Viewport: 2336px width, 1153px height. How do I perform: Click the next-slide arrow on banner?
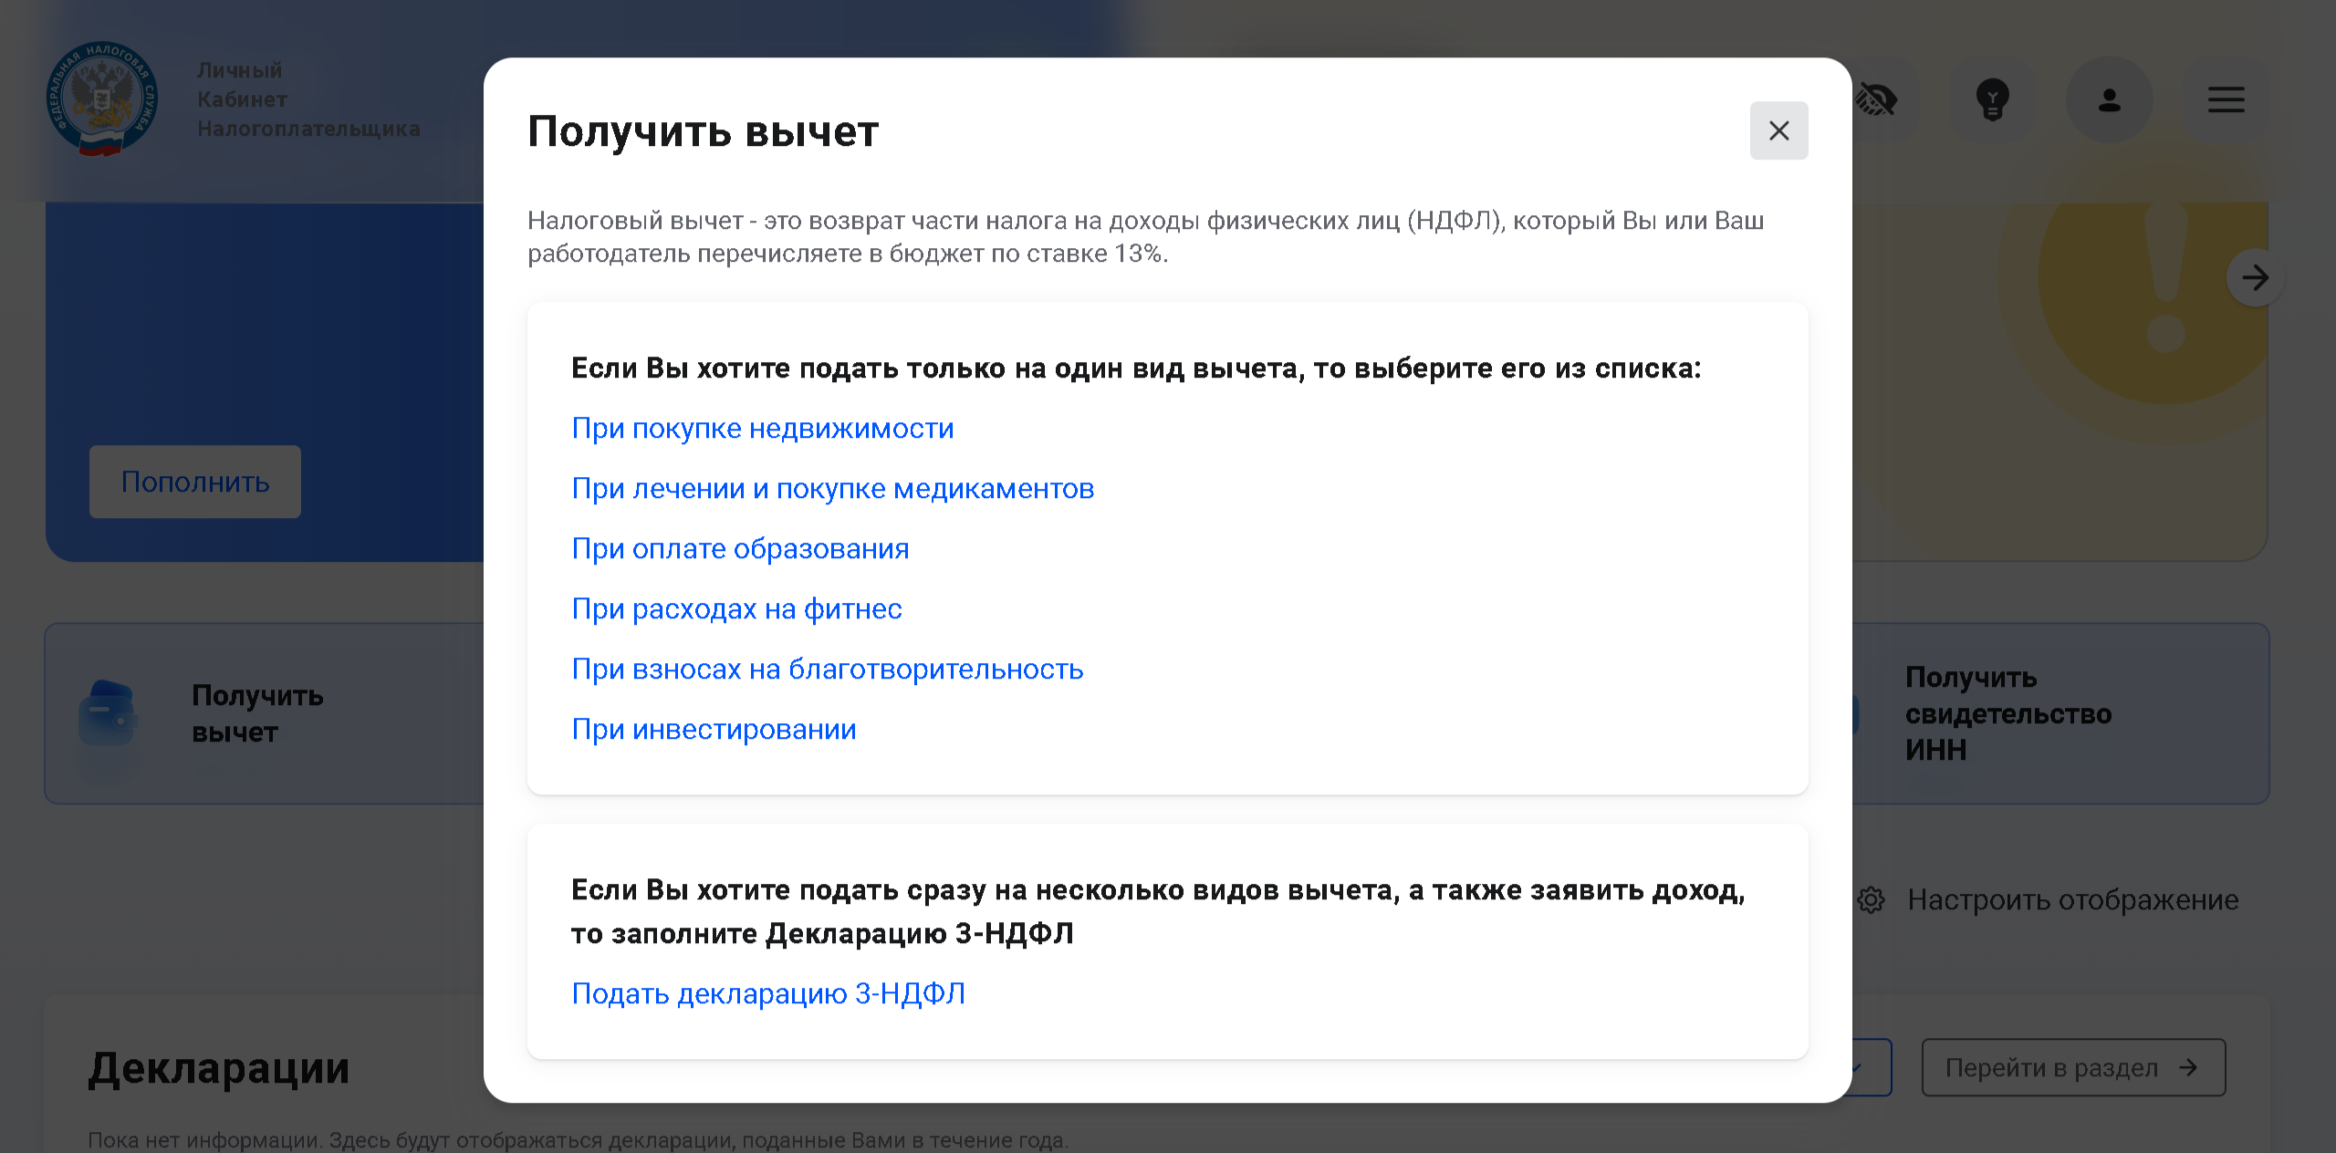[x=2255, y=277]
